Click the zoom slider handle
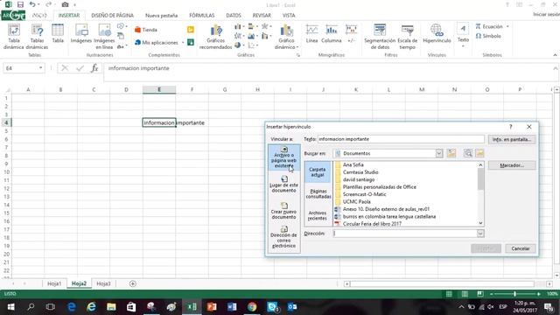The width and height of the screenshot is (560, 315). coord(514,294)
